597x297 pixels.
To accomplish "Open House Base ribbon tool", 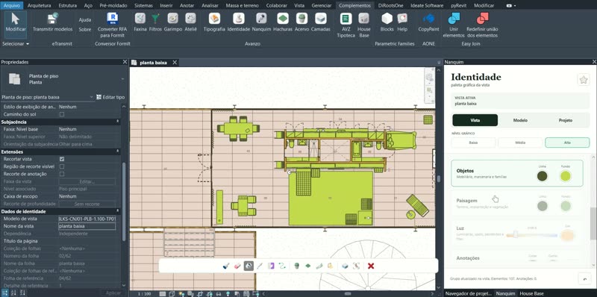I will point(363,25).
